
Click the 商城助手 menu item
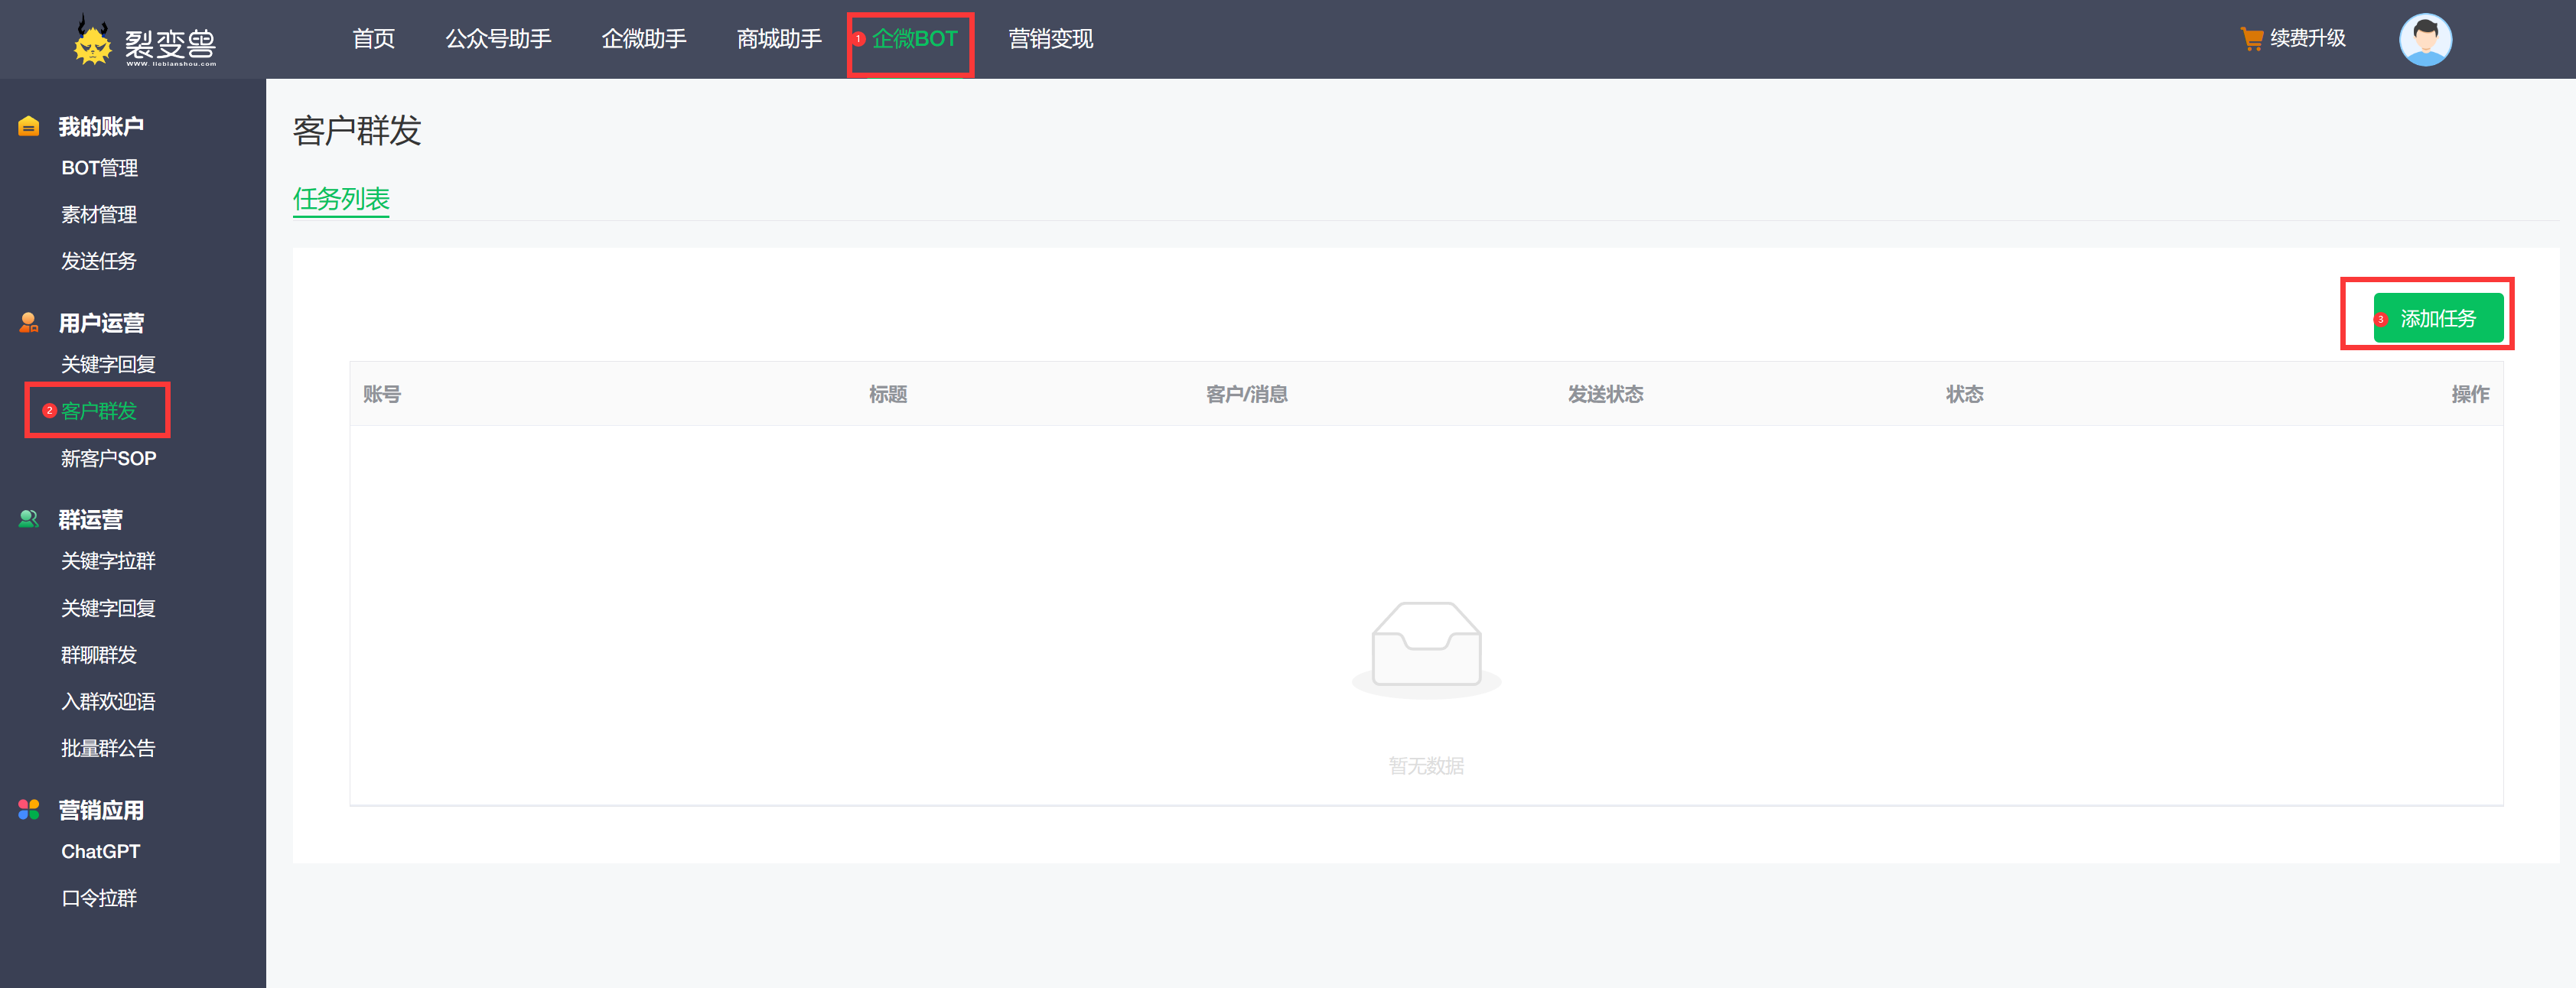click(779, 39)
